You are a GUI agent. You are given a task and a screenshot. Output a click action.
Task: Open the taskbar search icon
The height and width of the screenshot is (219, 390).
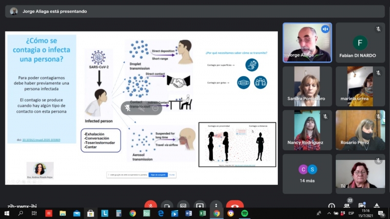[x=20, y=213]
